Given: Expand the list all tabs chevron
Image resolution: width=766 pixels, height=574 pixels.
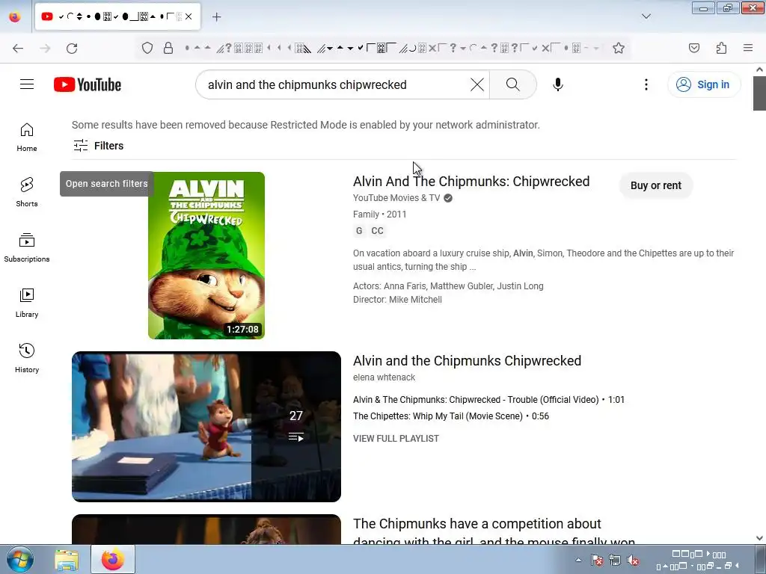Looking at the screenshot, I should (646, 16).
